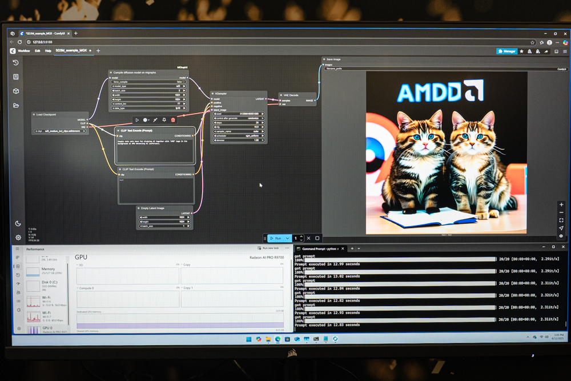571x381 pixels.
Task: Focus the 127.0.0.1:8188 address bar
Action: (x=280, y=42)
